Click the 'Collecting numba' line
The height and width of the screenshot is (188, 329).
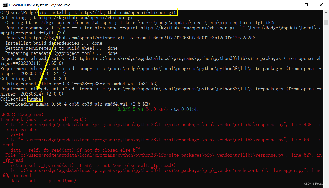(21, 99)
